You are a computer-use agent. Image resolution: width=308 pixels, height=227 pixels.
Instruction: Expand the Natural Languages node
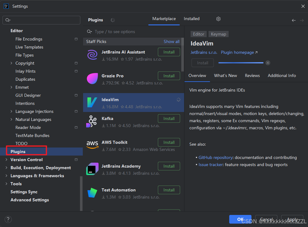[11, 119]
